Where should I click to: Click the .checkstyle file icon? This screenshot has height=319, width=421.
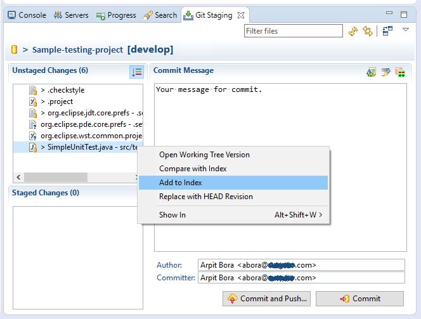click(33, 91)
